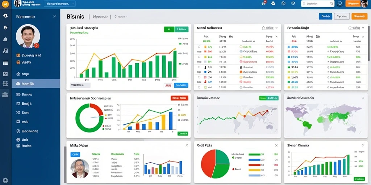Click the dark round circle button beside the search box
This screenshot has width=371, height=185.
tap(340, 4)
